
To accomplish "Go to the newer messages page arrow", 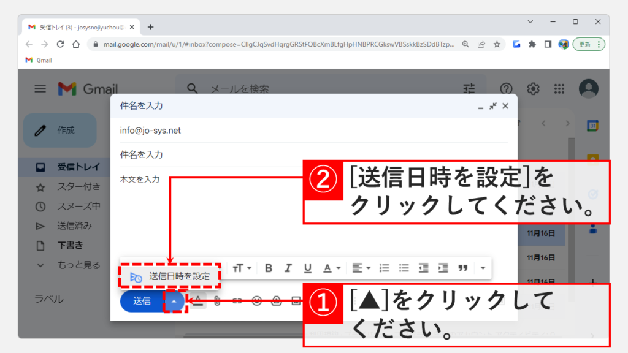I will tap(543, 123).
